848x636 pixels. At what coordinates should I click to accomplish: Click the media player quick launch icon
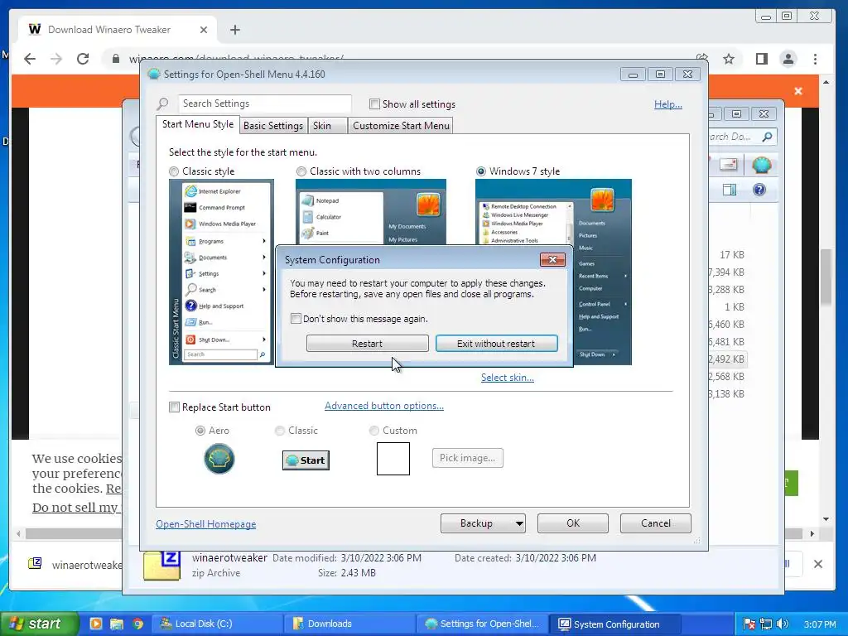tap(96, 624)
